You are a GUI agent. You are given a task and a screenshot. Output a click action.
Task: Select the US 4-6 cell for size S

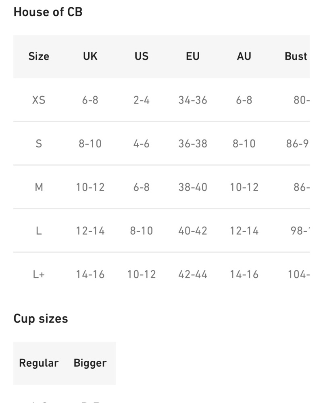(x=142, y=143)
